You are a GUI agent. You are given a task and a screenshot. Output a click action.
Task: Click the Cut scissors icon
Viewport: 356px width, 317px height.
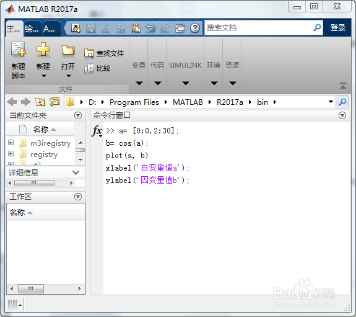(x=106, y=28)
